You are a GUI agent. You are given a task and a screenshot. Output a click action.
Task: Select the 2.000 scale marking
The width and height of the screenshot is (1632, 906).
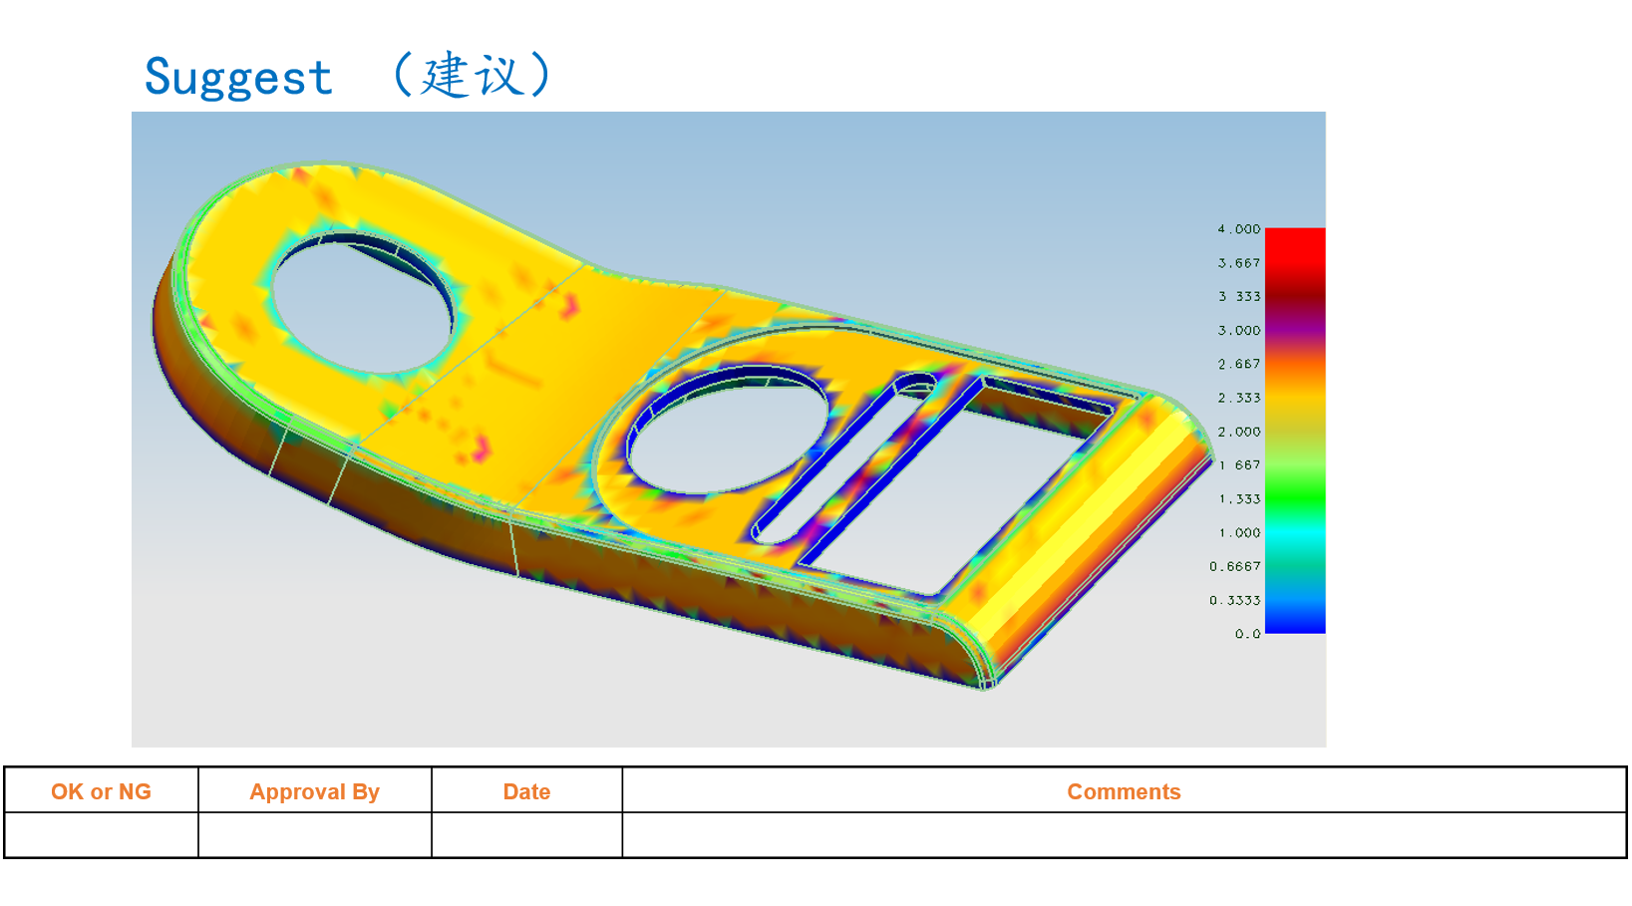pyautogui.click(x=1237, y=432)
